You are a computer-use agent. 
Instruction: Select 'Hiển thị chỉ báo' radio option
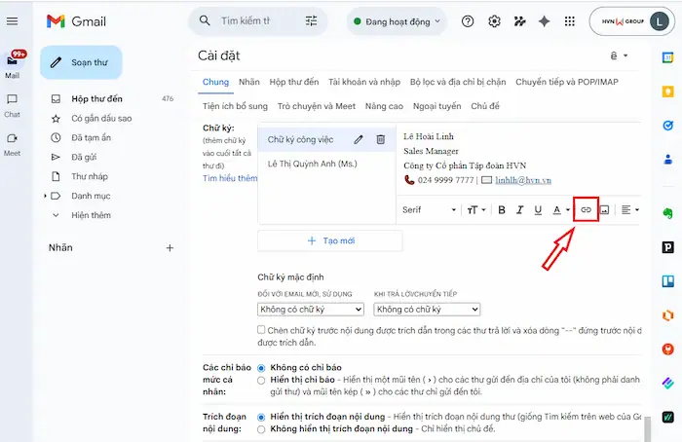261,381
